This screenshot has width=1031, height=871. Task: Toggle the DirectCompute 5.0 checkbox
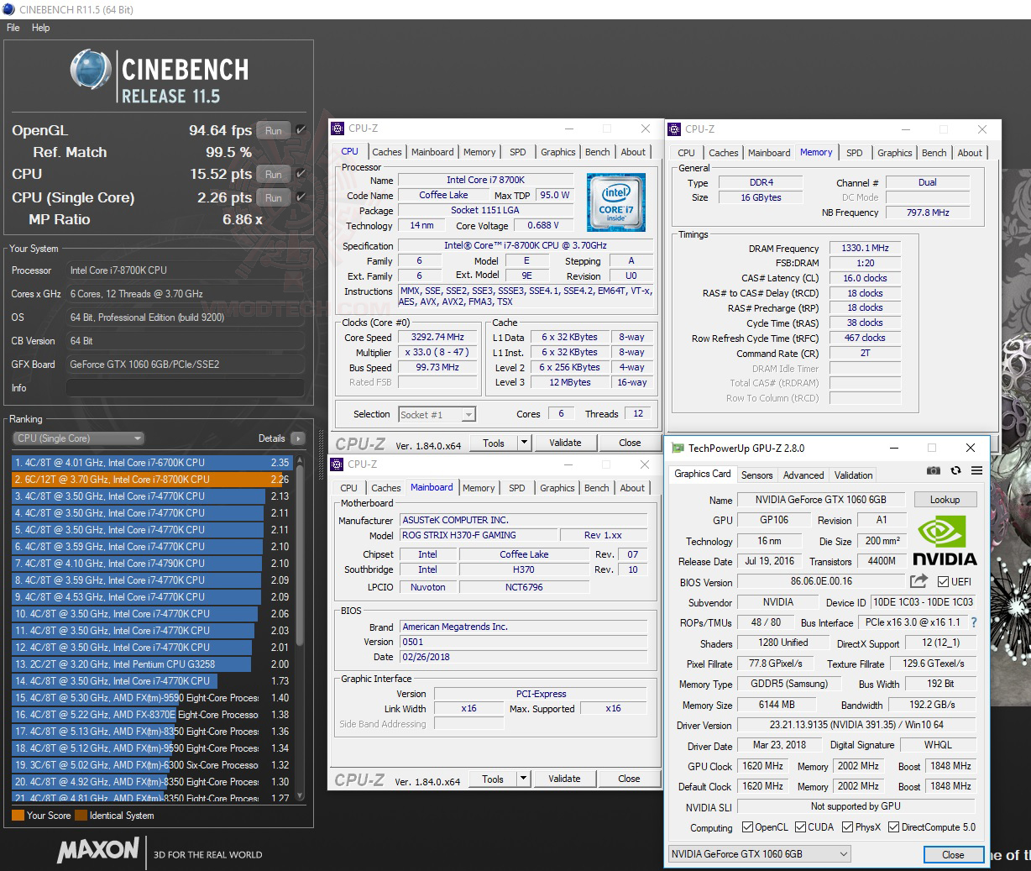tap(894, 826)
